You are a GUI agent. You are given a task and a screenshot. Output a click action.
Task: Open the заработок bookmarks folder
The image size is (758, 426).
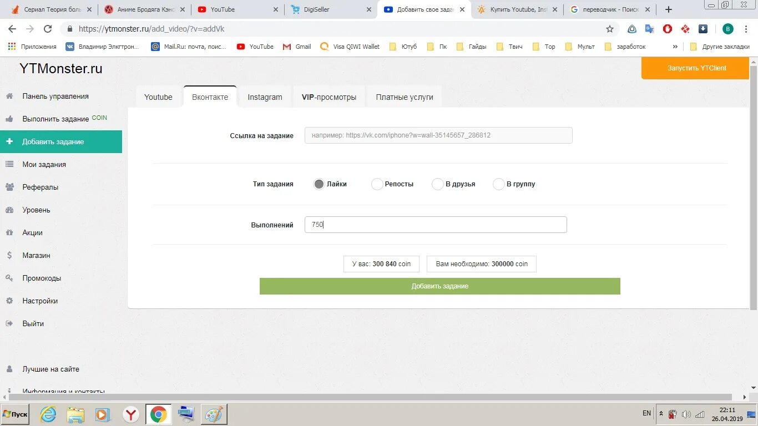pyautogui.click(x=625, y=47)
